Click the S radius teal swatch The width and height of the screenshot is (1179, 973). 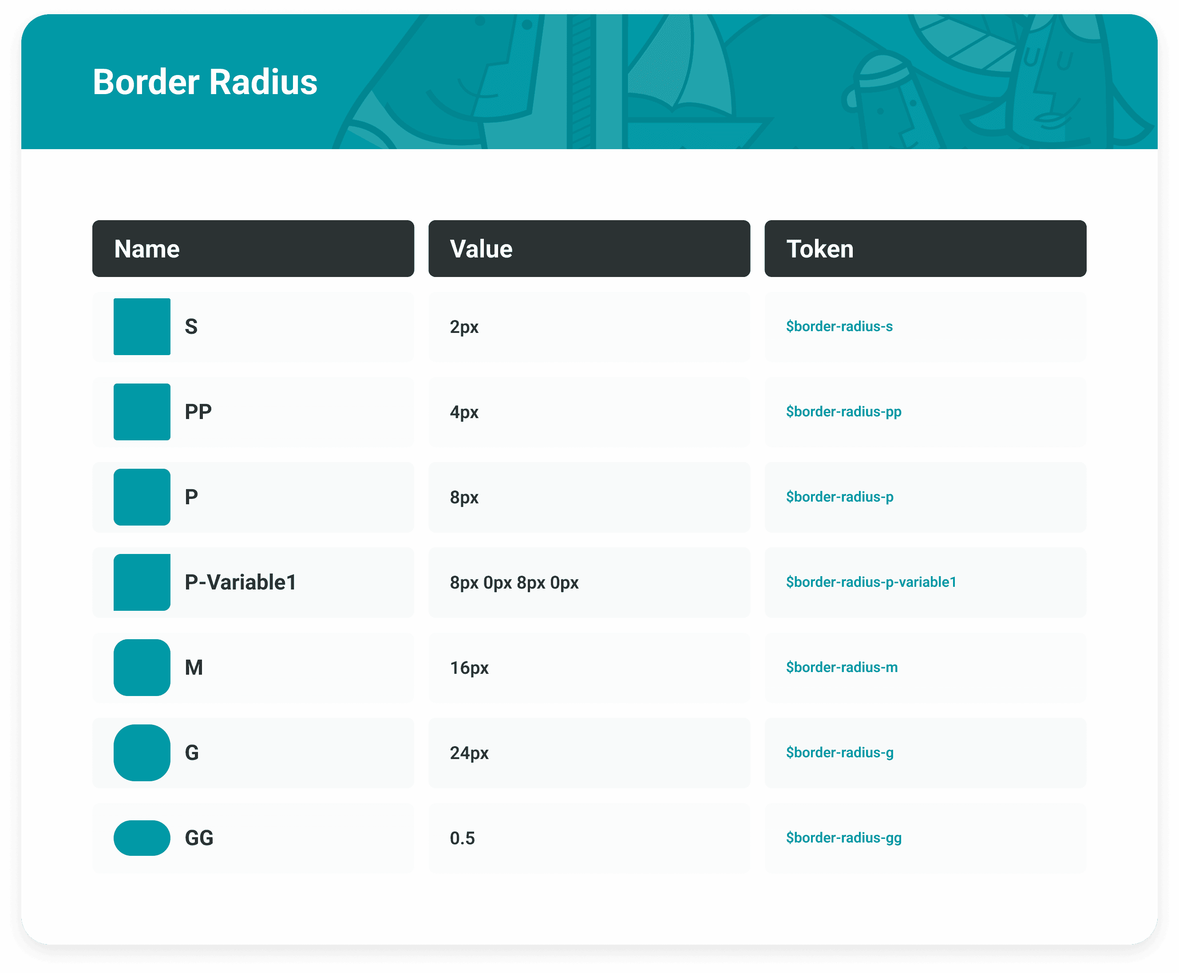142,326
